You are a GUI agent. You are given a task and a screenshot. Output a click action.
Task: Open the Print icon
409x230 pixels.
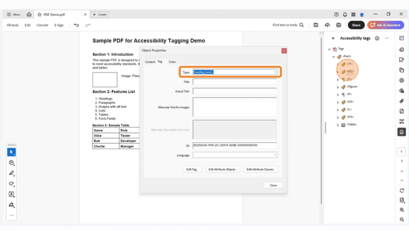[338, 25]
